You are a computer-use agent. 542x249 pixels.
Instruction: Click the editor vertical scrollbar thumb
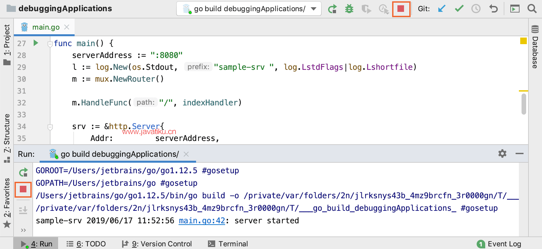tap(524, 104)
